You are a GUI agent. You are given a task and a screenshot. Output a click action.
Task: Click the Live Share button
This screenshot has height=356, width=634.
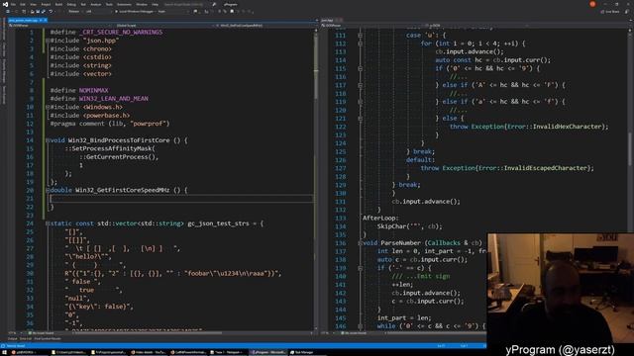click(610, 11)
